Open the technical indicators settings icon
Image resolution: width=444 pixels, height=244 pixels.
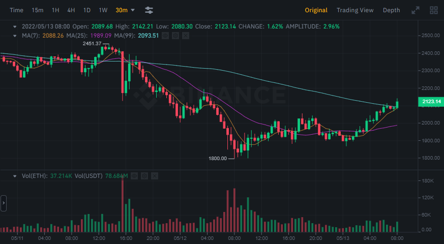pos(149,10)
